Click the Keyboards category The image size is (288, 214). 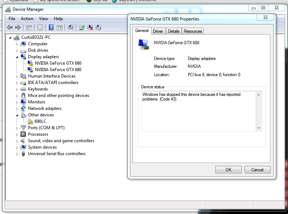pyautogui.click(x=38, y=89)
